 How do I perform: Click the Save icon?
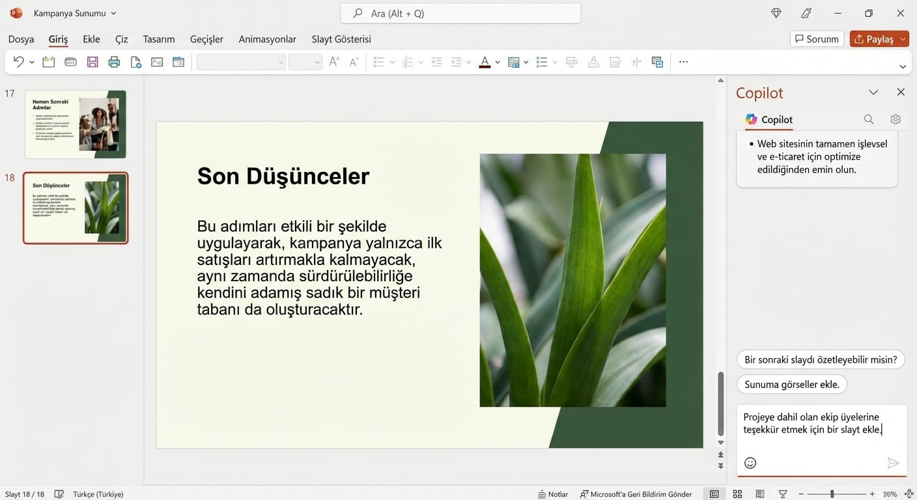click(x=92, y=61)
